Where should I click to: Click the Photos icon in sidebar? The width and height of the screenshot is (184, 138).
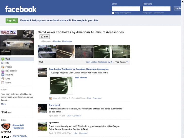coord(3,67)
